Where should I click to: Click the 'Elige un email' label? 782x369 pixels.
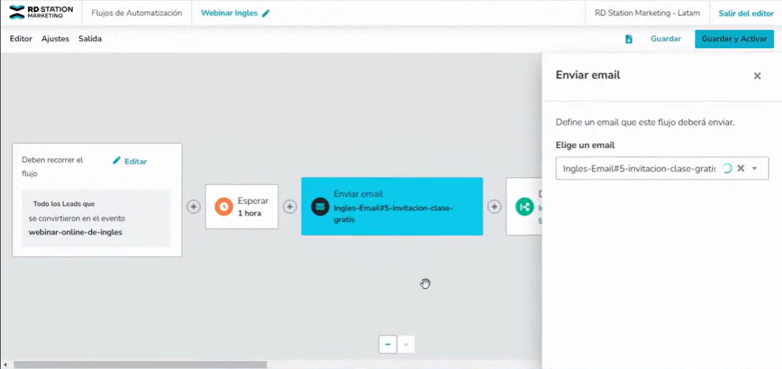[x=585, y=146]
